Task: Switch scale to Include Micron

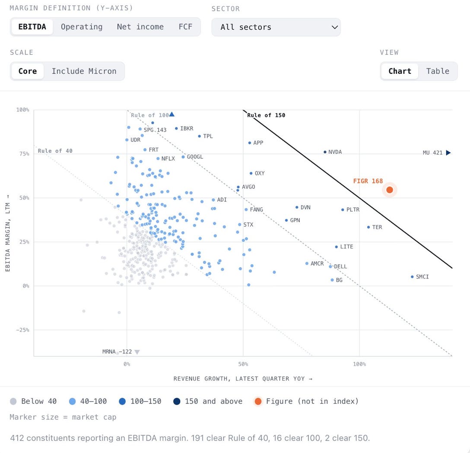Action: point(84,71)
